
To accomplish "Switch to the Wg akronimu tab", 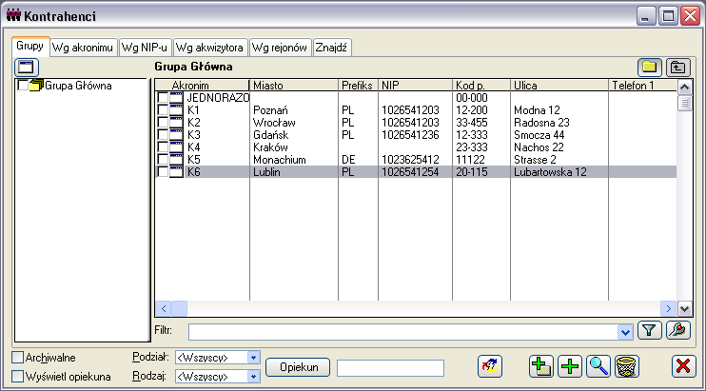I will tap(83, 48).
